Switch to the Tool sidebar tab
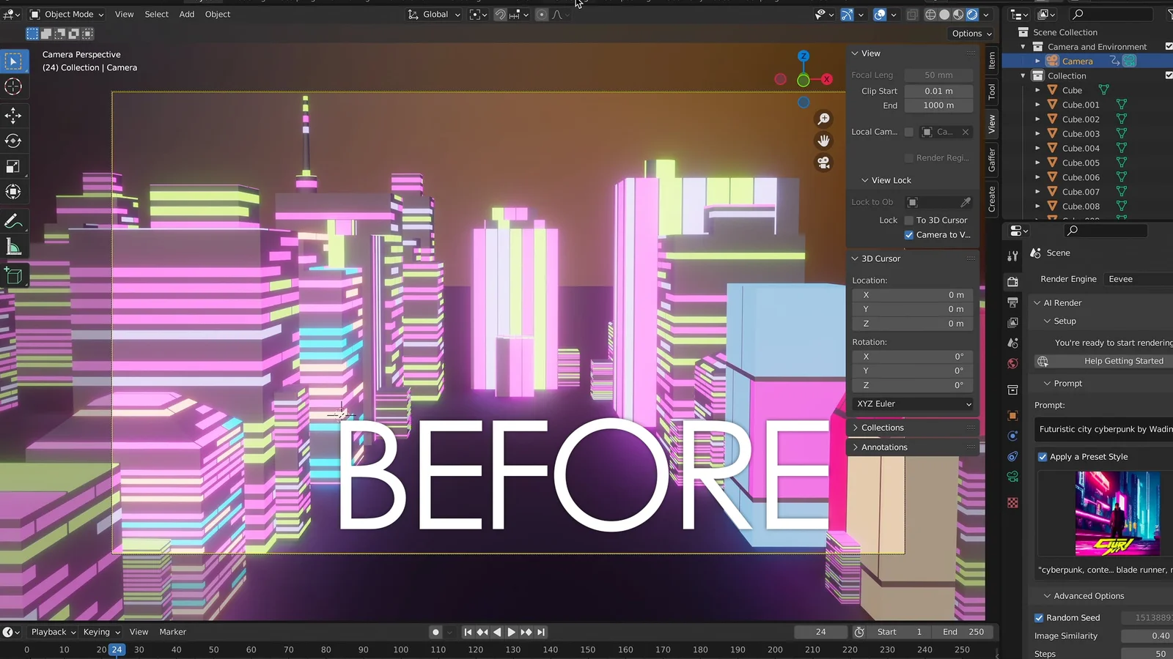 tap(990, 92)
